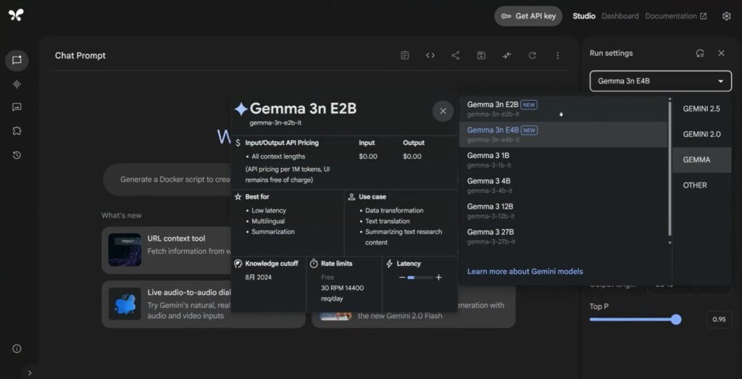Click the model list scrollbar
This screenshot has width=742, height=379.
(670, 169)
